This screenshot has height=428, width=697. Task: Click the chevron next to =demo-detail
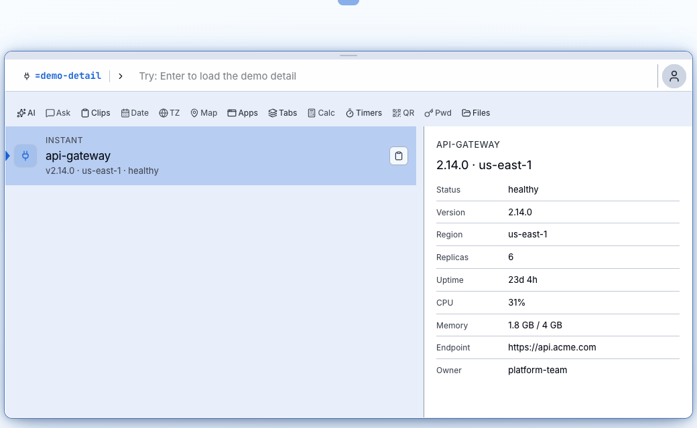click(121, 76)
